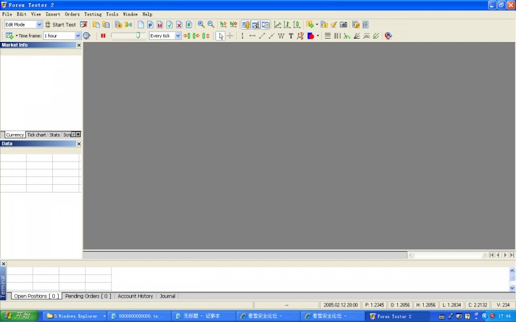516x322 pixels.
Task: Open the Testing menu
Action: coord(93,14)
